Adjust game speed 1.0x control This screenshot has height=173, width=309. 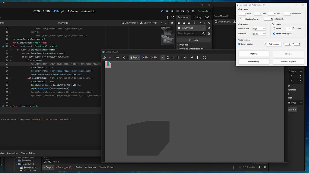point(117,57)
